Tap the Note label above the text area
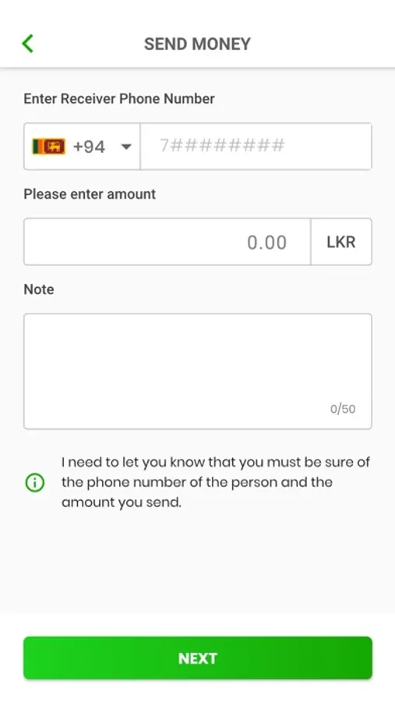 [x=39, y=289]
